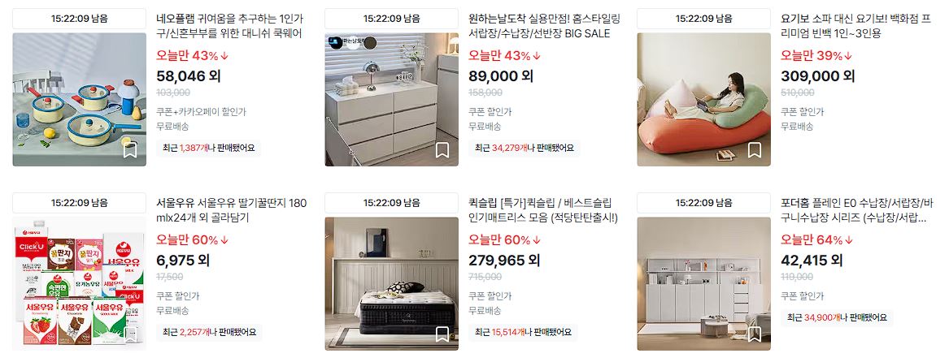Bookmark the Neoflam cookware product
This screenshot has width=949, height=362.
[130, 150]
